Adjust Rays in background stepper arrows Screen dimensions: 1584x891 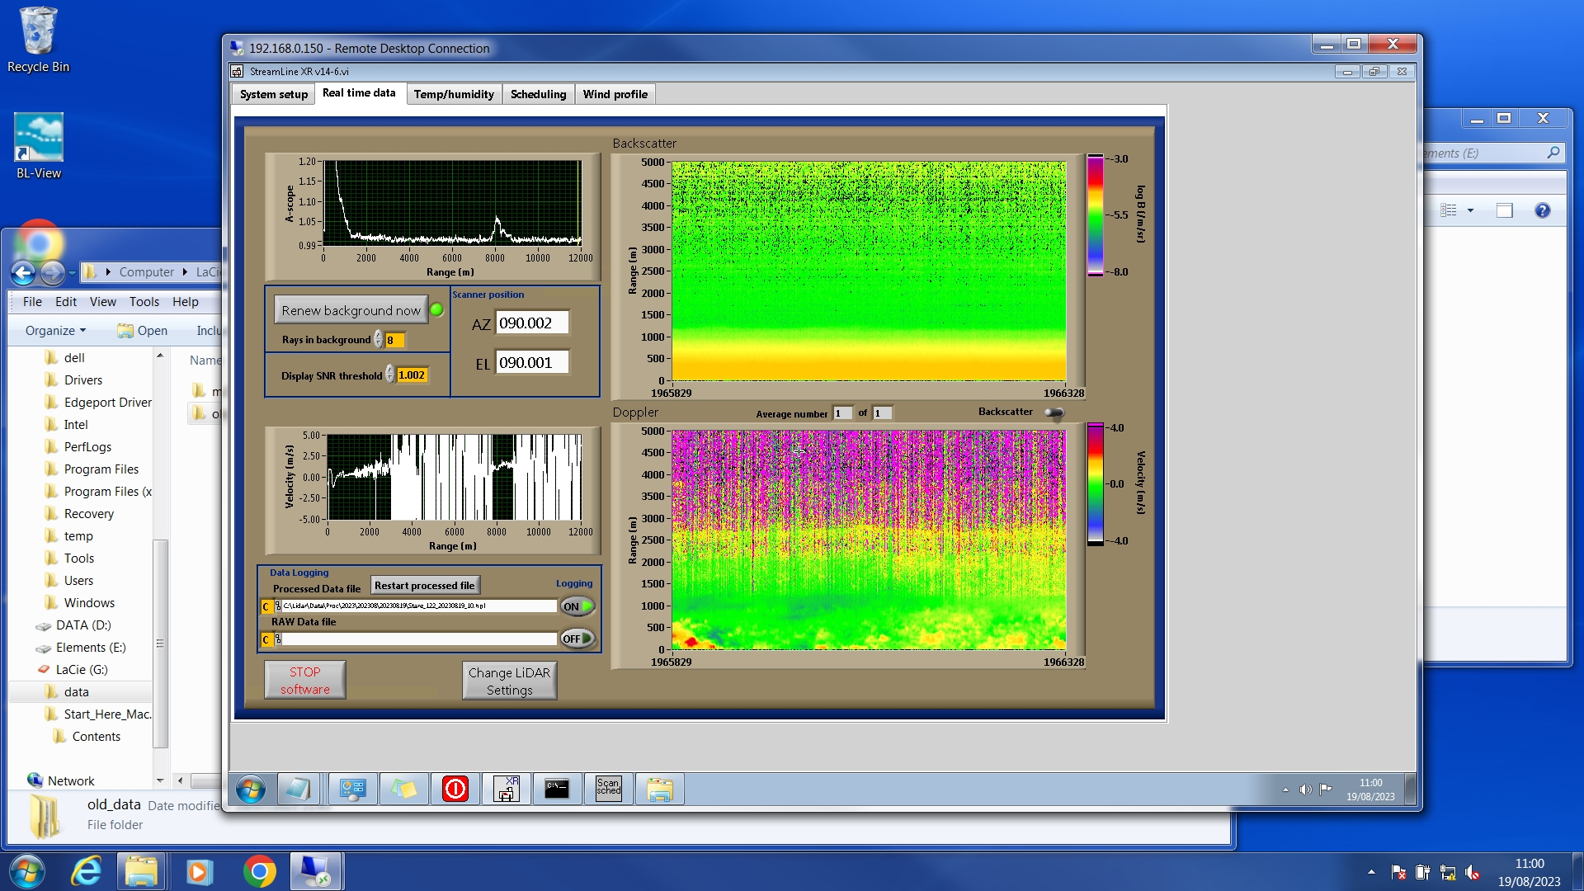click(379, 340)
